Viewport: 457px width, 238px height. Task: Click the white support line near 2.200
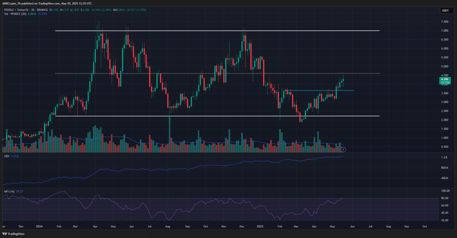coord(217,116)
